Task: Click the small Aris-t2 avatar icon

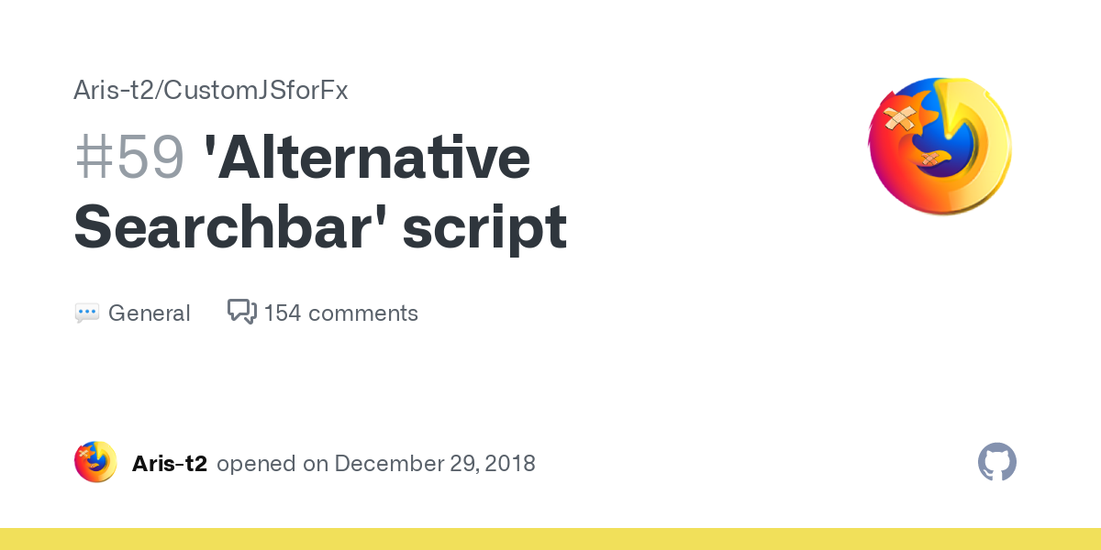Action: tap(95, 462)
